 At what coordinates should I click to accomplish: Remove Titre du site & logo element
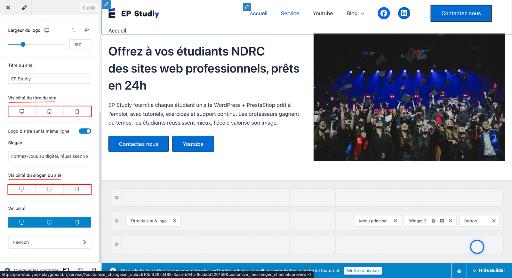(175, 221)
